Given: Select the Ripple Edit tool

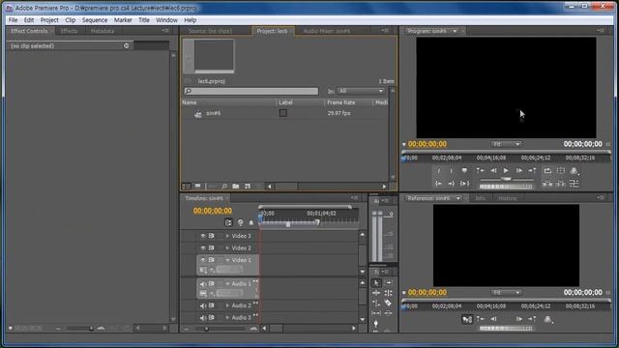Looking at the screenshot, I should [x=376, y=293].
